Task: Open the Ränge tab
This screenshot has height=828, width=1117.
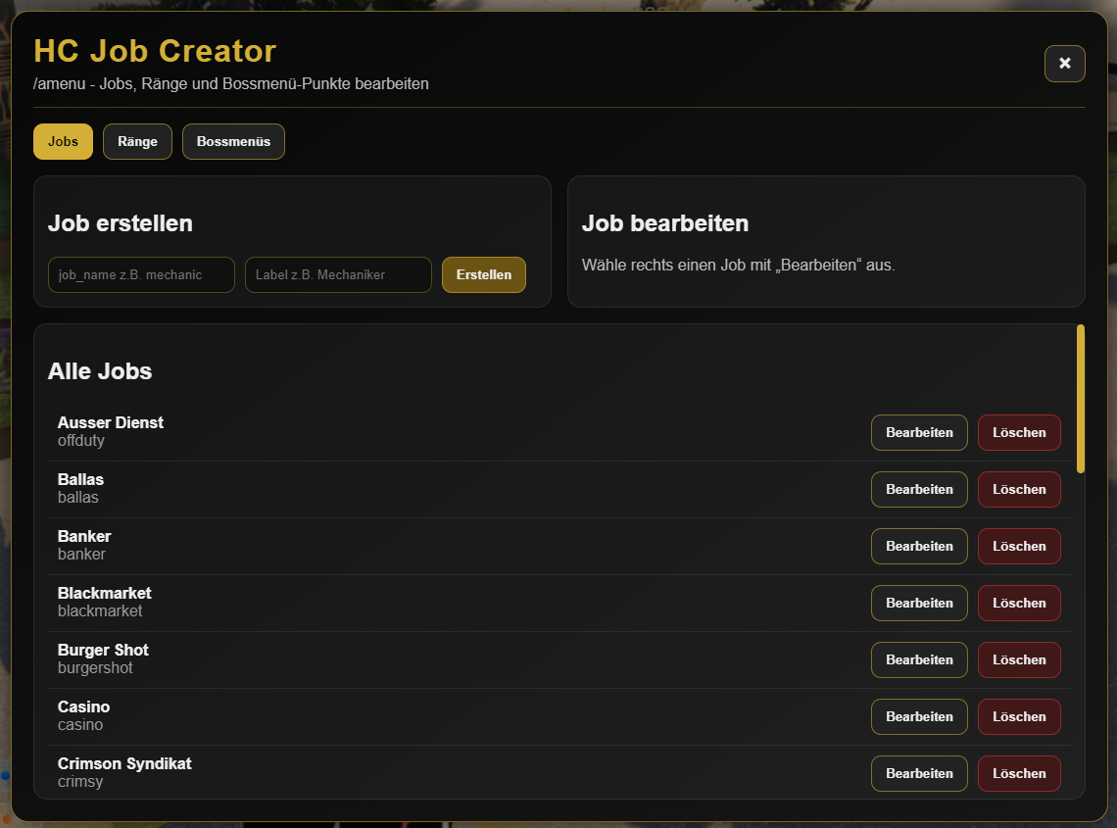Action: click(137, 141)
